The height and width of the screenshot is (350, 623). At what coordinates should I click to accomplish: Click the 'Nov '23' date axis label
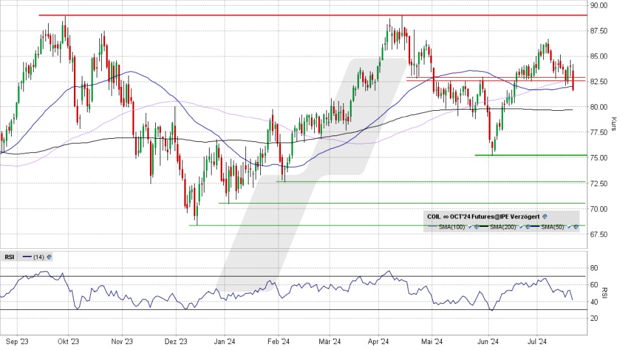[x=122, y=342]
